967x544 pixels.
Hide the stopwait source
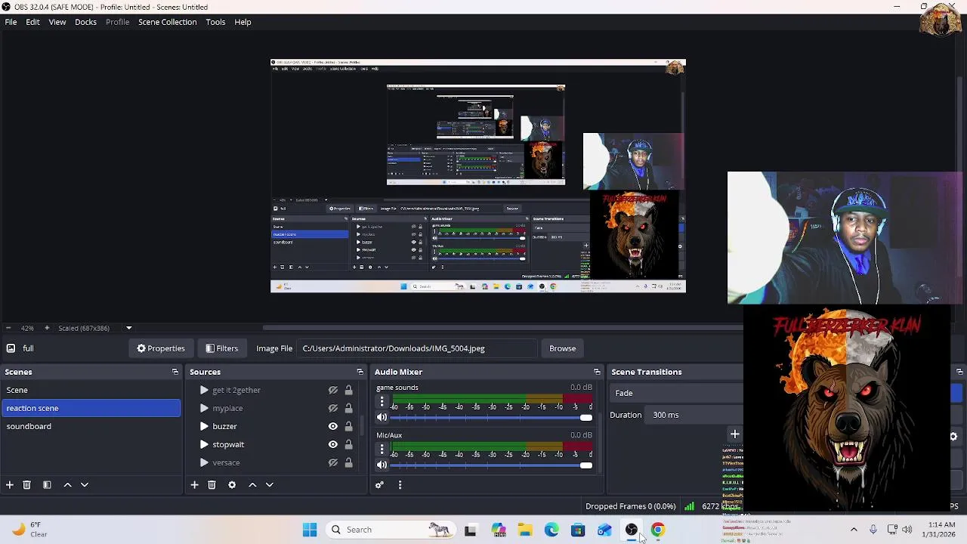click(x=332, y=445)
